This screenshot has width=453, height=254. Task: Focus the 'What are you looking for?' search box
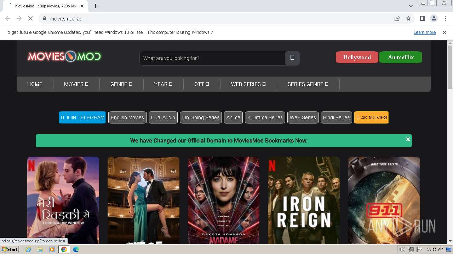coord(212,58)
